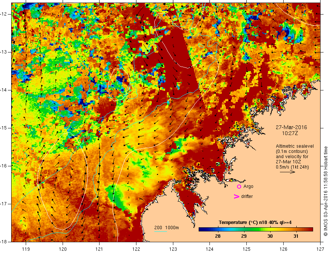Viewport: 328px width, 253px height.
Task: Click the 'Temperature (°C) n18 40% ql>=4' title
Action: [255, 222]
